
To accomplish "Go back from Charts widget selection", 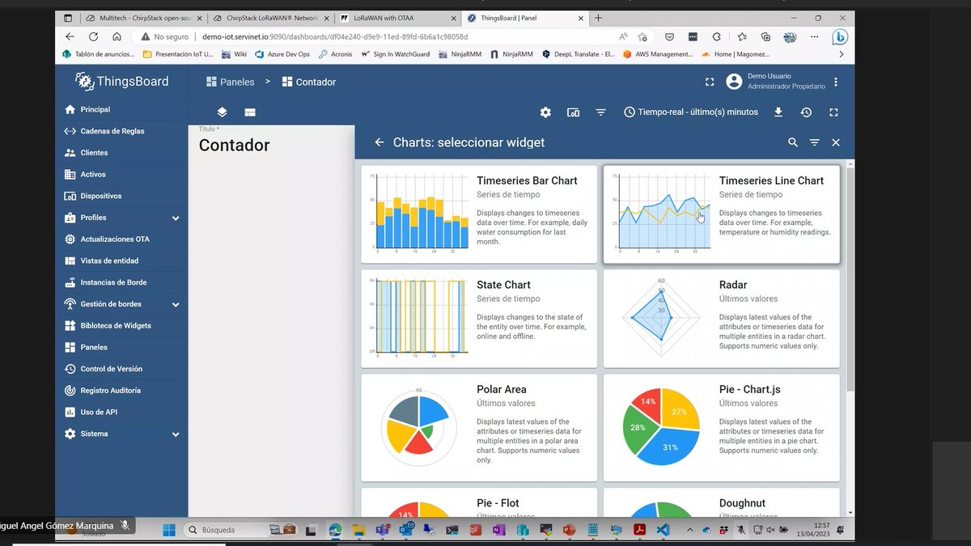I will click(x=379, y=142).
